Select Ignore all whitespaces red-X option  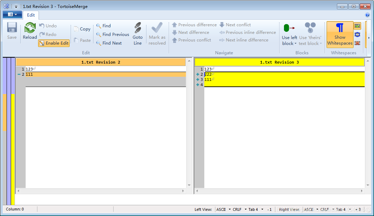click(357, 43)
